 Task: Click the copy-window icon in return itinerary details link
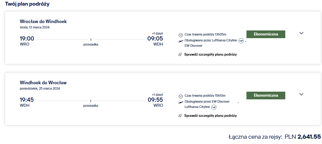[x=180, y=116]
